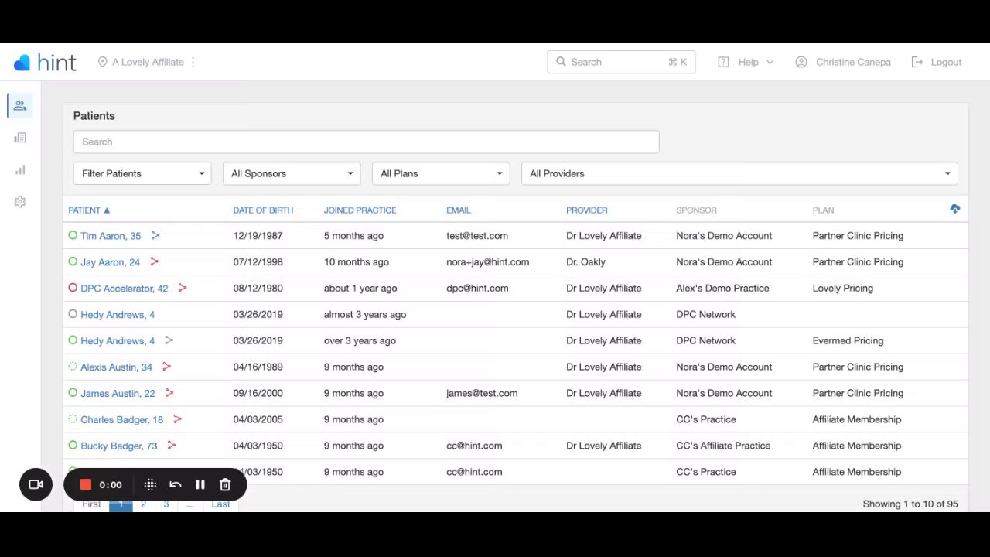
Task: Open the billing sidebar icon below Patients
Action: [20, 138]
